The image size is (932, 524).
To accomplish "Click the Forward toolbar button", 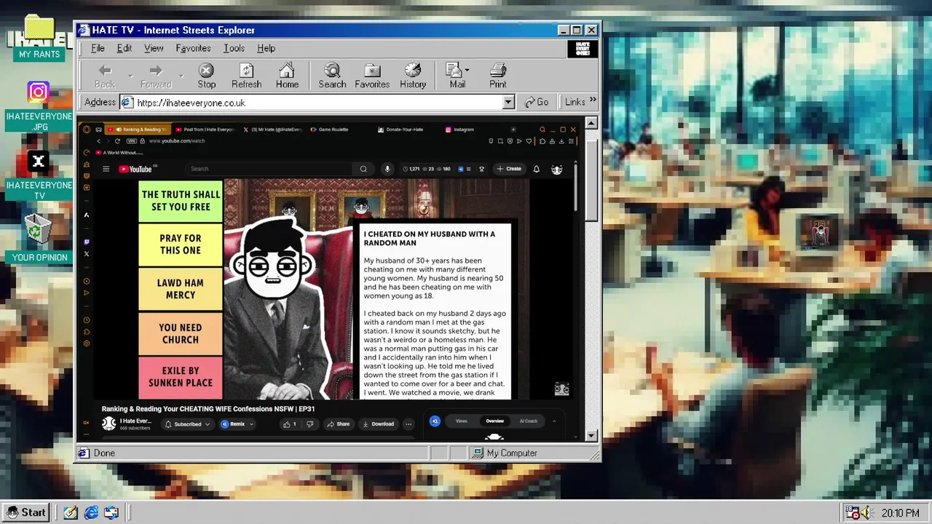I will click(x=156, y=76).
